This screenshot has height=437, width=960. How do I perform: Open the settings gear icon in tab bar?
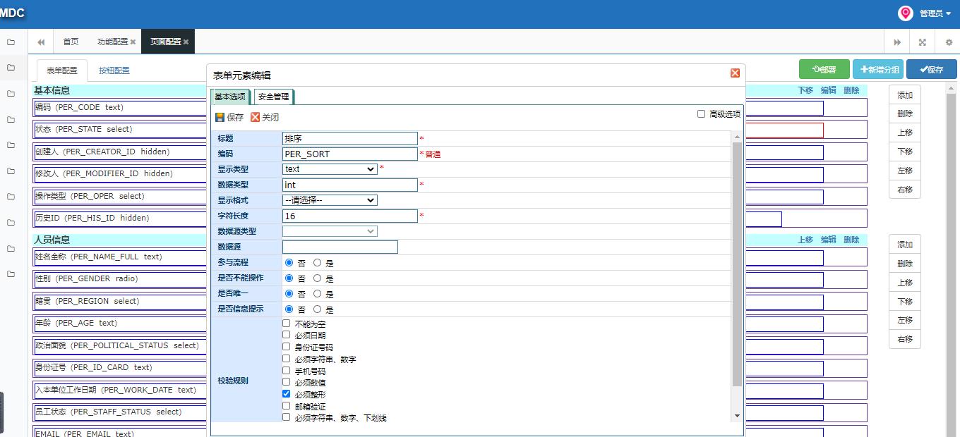949,42
